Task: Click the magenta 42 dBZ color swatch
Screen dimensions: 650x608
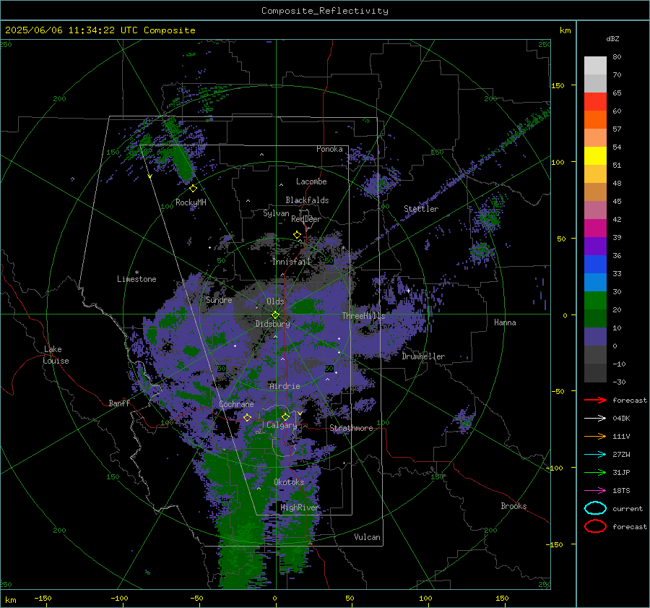Action: tap(595, 228)
